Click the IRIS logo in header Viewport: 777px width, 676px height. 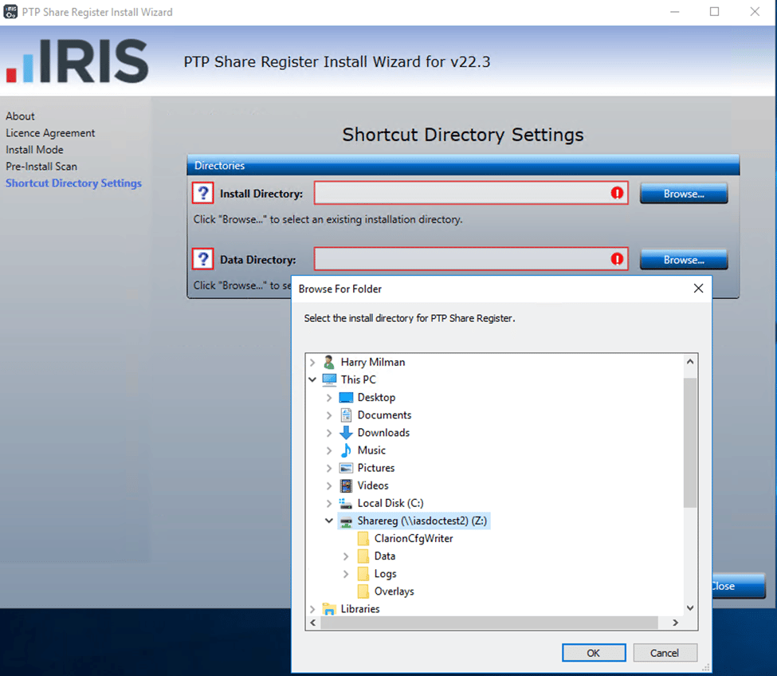pos(77,61)
